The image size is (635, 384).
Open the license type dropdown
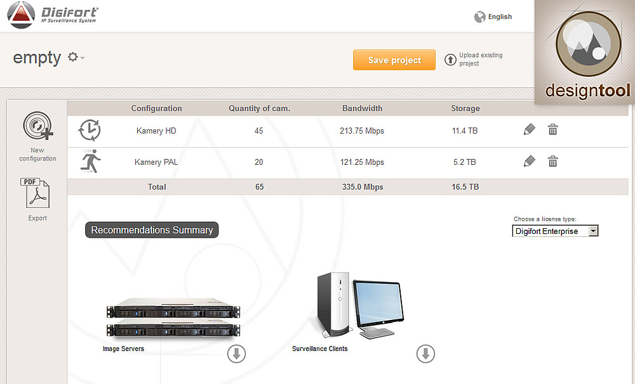(555, 231)
